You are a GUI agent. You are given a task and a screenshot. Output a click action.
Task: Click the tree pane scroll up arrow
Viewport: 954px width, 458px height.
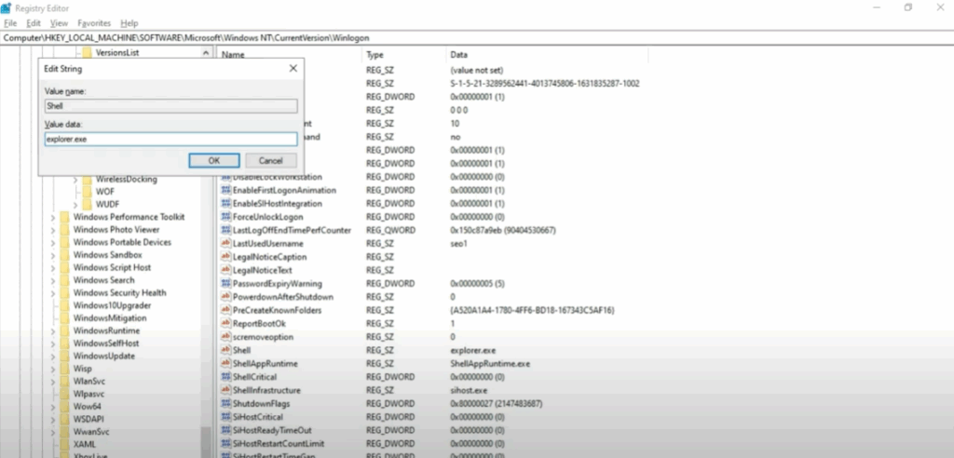click(206, 53)
